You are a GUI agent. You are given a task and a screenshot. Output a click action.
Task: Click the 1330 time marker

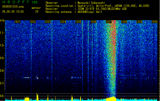tap(154, 22)
